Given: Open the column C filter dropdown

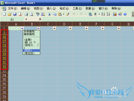Looking at the screenshot, I should point(54,29).
